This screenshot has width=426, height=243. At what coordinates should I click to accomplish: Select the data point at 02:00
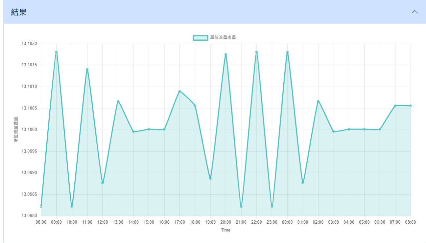(x=318, y=101)
